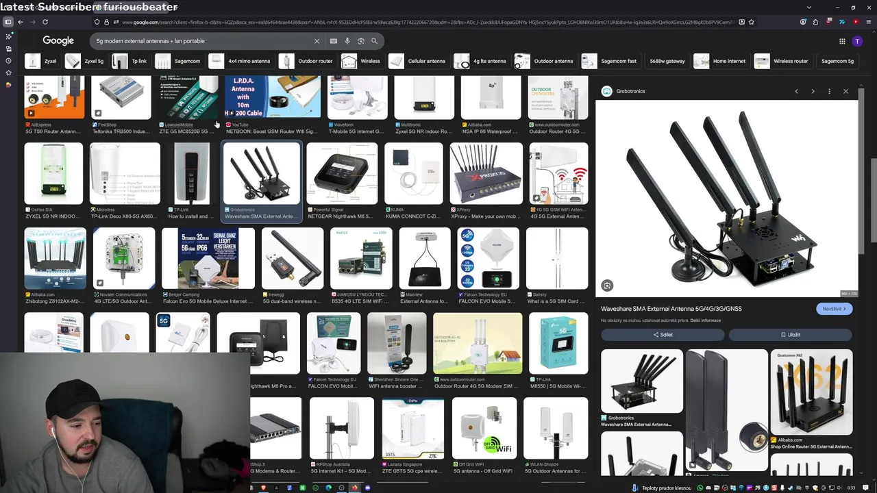Open the synced tabs sidebar icon
The width and height of the screenshot is (877, 493).
tap(8, 49)
